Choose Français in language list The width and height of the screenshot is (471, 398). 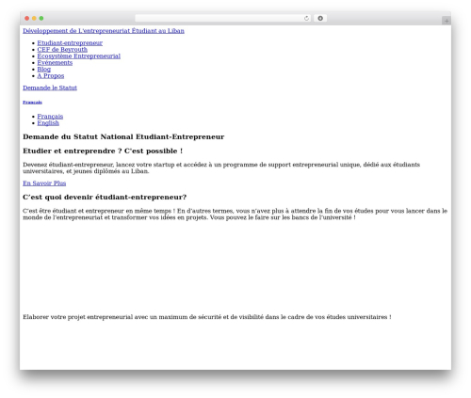(50, 117)
